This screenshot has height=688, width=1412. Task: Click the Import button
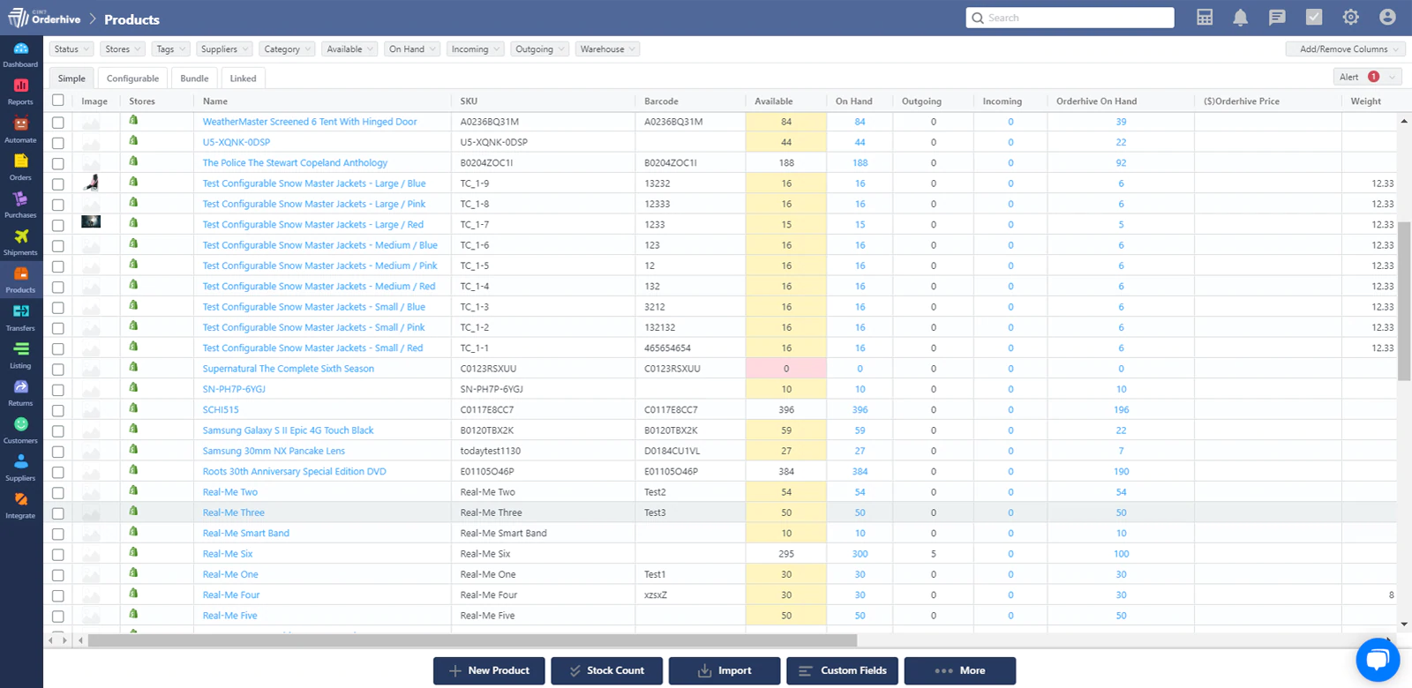(725, 670)
